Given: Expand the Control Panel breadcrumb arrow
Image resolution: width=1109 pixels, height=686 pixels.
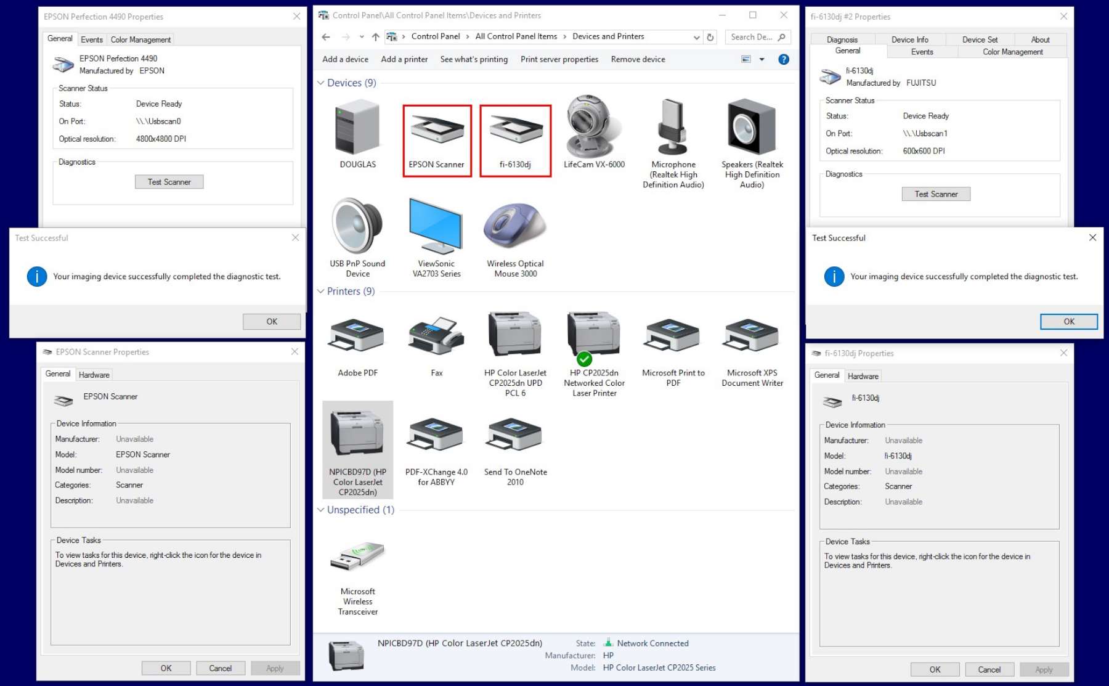Looking at the screenshot, I should pos(468,36).
